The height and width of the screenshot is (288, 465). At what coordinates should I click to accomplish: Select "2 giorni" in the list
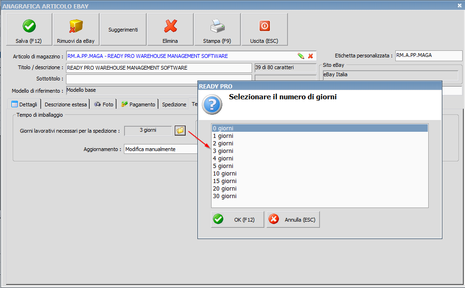(x=320, y=144)
